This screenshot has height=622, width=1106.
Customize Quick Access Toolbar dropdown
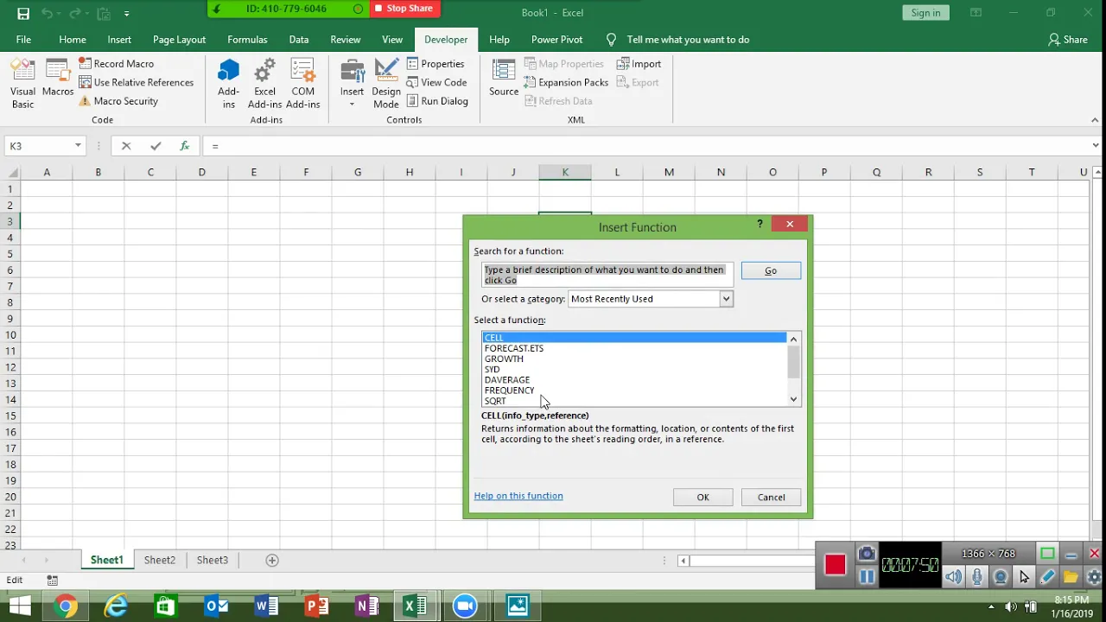(x=127, y=14)
